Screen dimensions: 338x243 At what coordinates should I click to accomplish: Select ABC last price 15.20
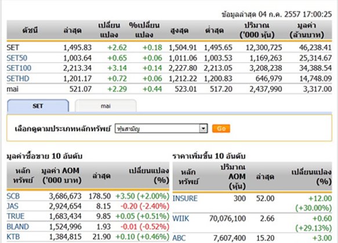click(x=265, y=238)
